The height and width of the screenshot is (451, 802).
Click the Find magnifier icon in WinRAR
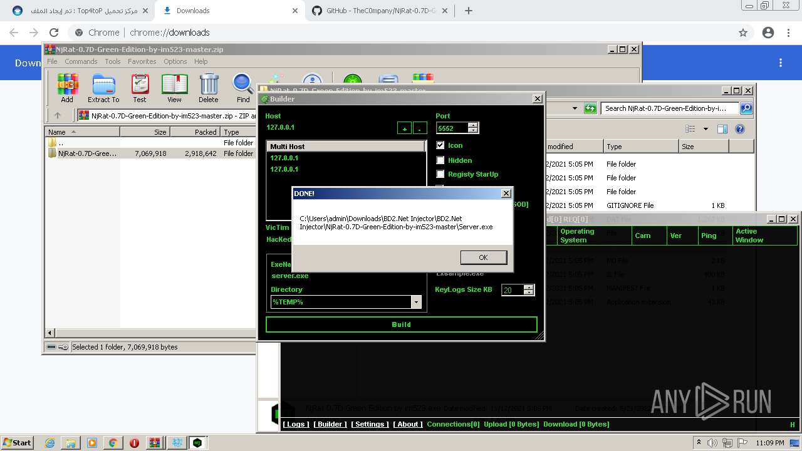tap(243, 88)
